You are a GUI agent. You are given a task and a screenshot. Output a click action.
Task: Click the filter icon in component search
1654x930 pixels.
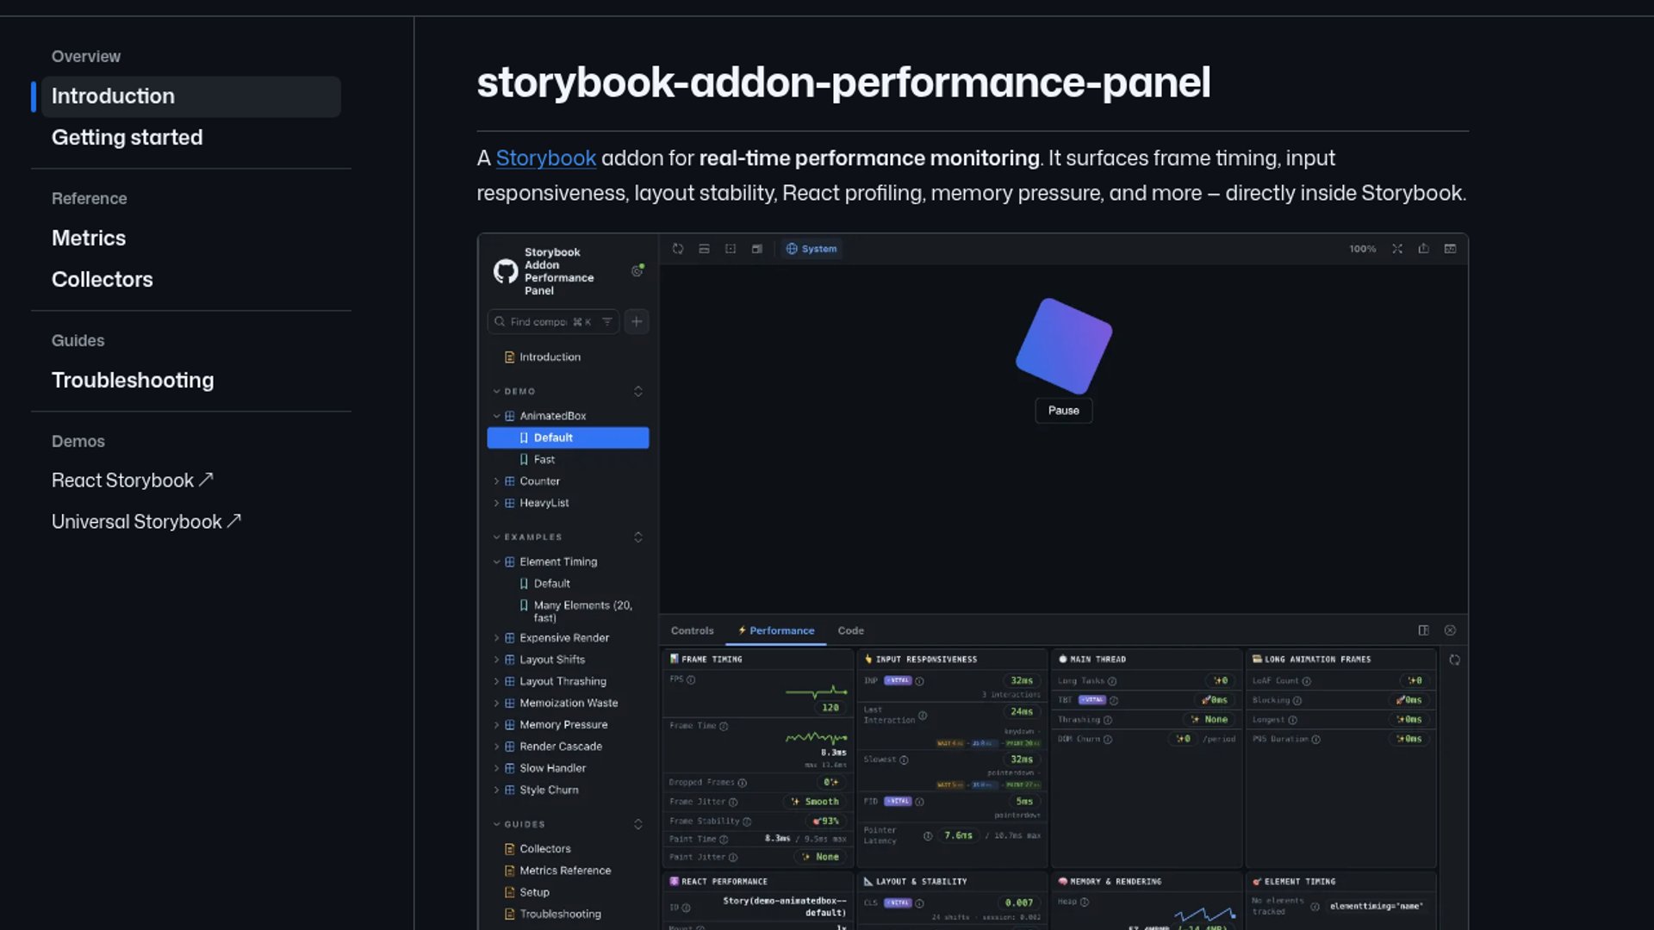pyautogui.click(x=607, y=321)
